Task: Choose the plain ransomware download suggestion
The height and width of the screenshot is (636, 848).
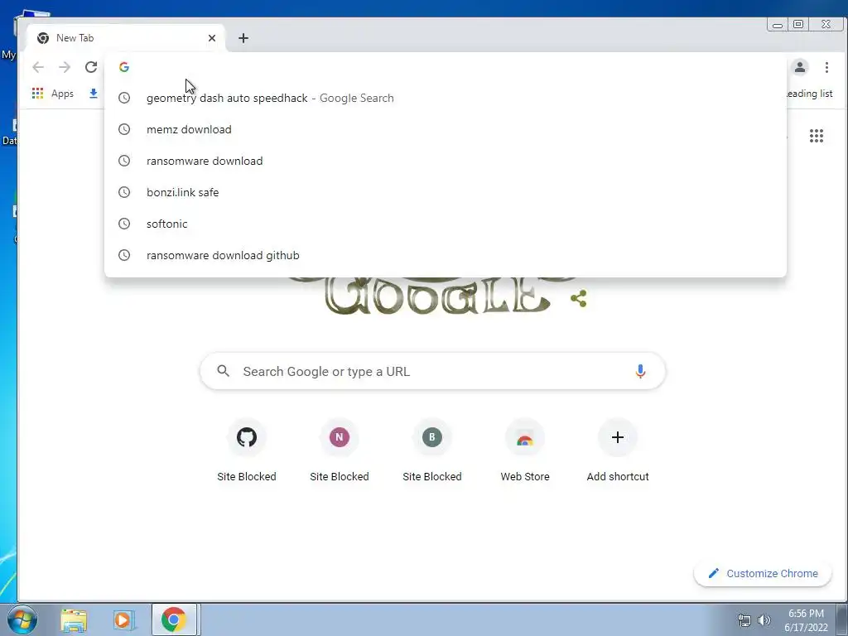Action: (x=446, y=161)
